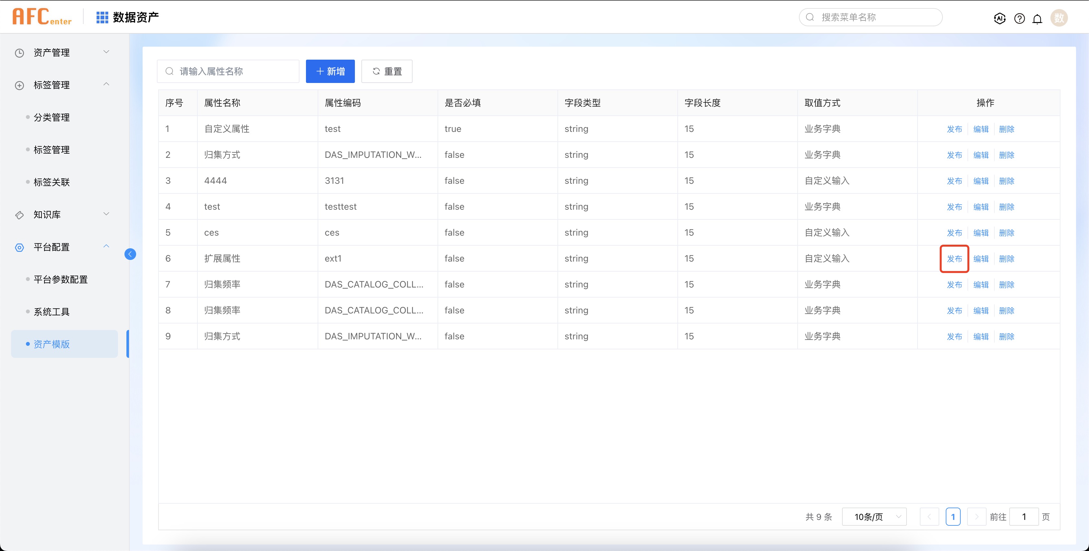Go to next page arrow in pagination
This screenshot has width=1089, height=551.
pos(977,517)
